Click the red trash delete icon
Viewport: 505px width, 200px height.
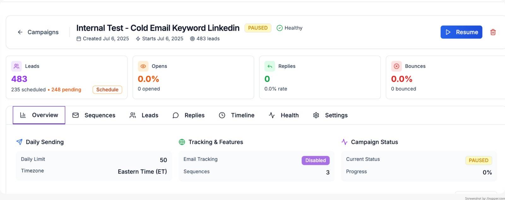pyautogui.click(x=493, y=32)
